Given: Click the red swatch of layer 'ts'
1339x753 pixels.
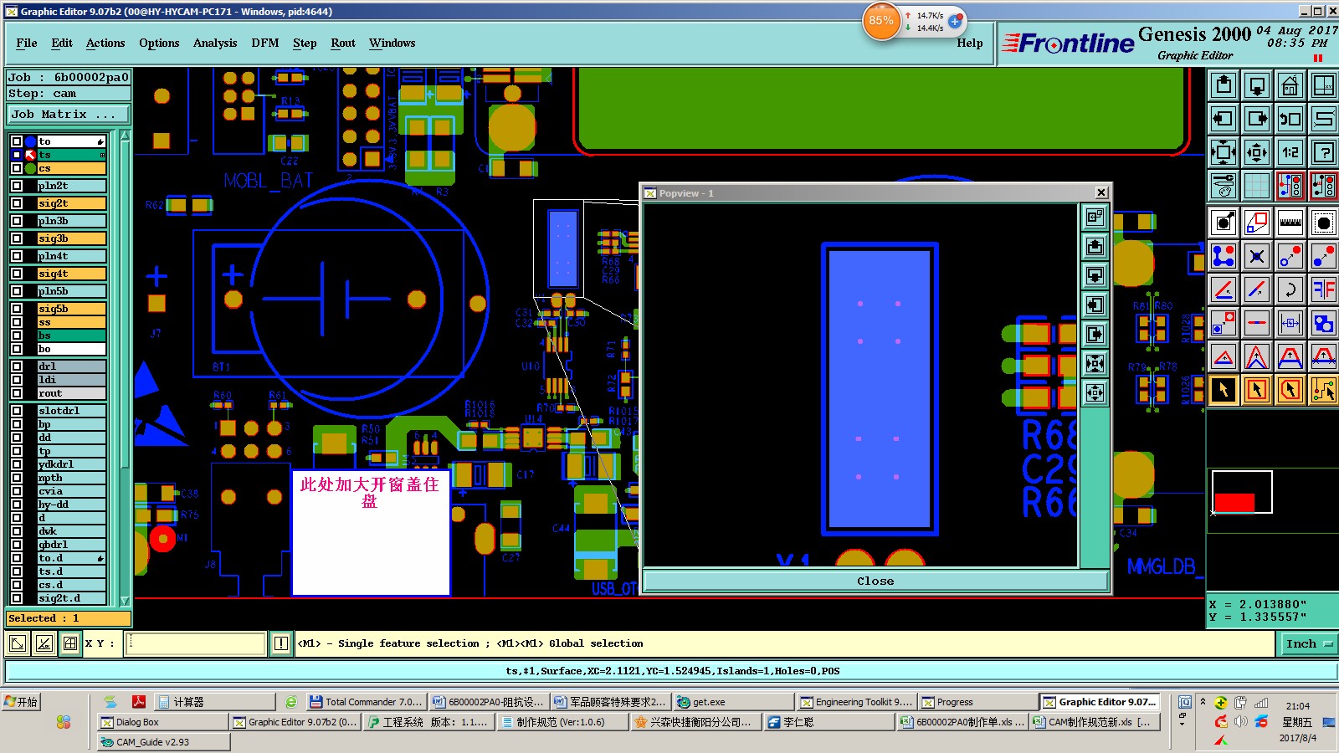Looking at the screenshot, I should pos(31,155).
